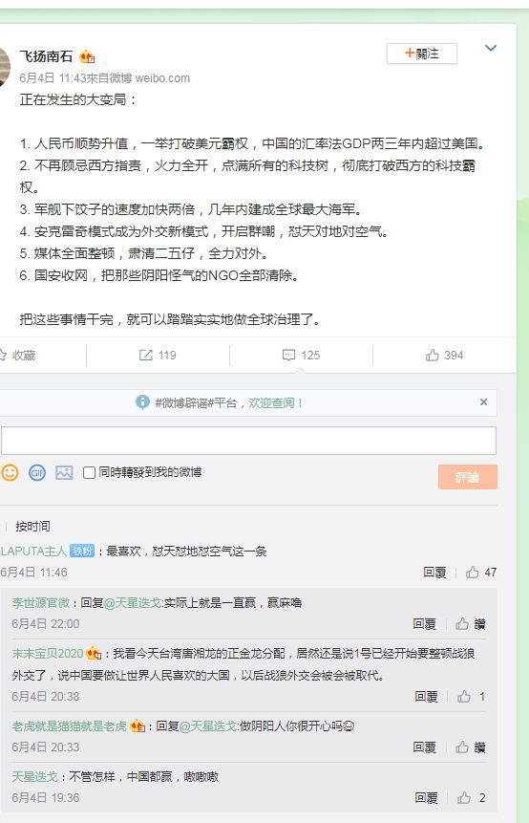Dismiss the 微博辟谣 notice banner
529x823 pixels.
point(483,402)
